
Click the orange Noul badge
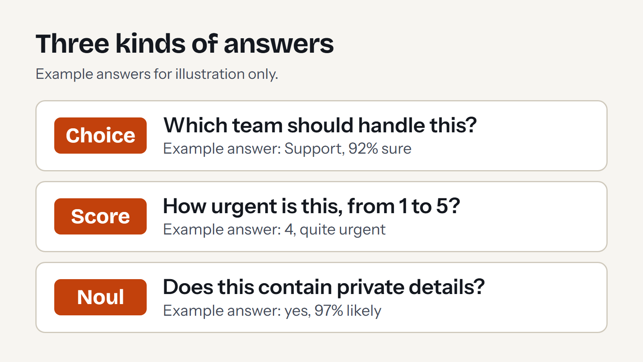tap(100, 297)
